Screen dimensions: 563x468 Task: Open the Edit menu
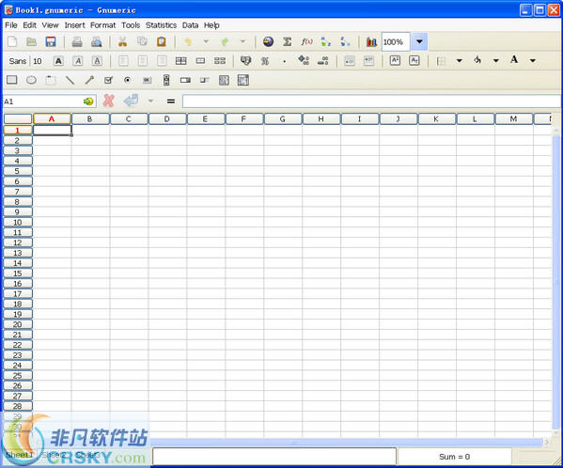click(x=30, y=25)
